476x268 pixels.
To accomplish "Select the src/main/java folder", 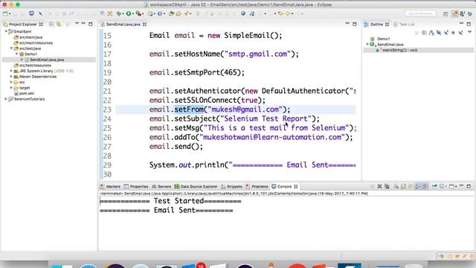I will point(30,37).
